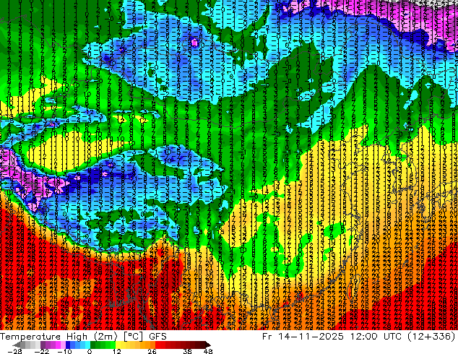
Task: Click the 'Temperature High (2m)' title text
Action: [x=59, y=337]
